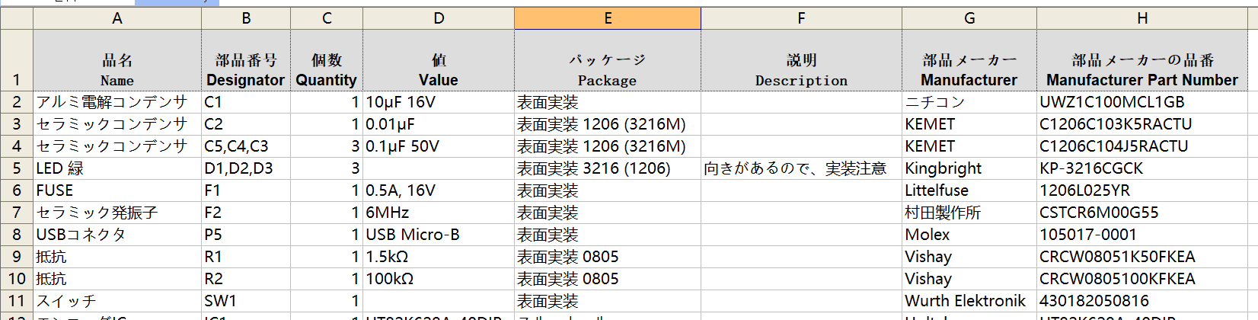
Task: Select the LED 緑 name cell
Action: coord(117,168)
